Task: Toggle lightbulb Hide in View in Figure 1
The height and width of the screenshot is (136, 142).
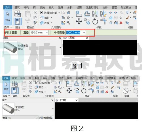Action: click(127, 13)
